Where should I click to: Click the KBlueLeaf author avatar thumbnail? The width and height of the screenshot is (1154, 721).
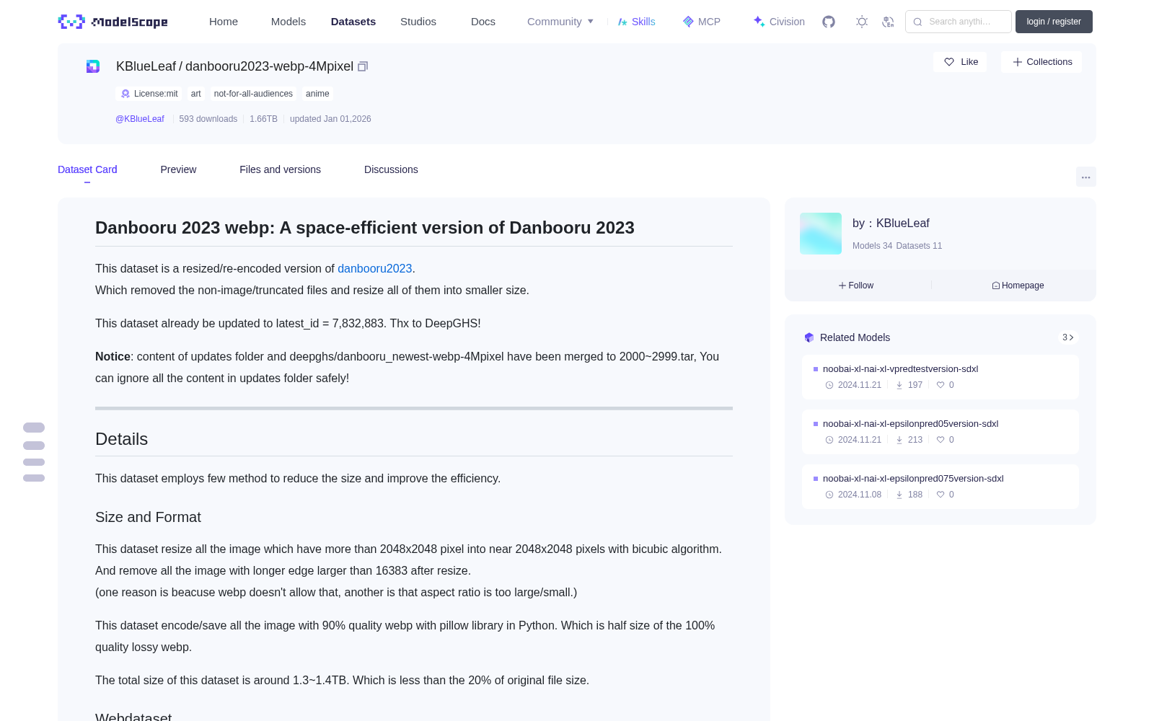[821, 234]
